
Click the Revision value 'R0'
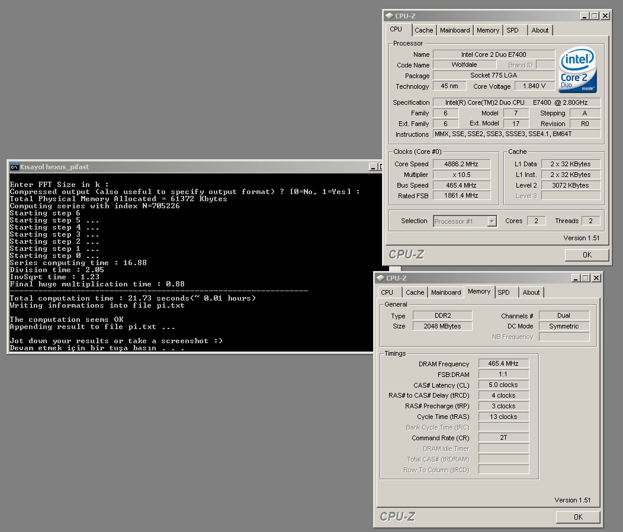point(585,124)
